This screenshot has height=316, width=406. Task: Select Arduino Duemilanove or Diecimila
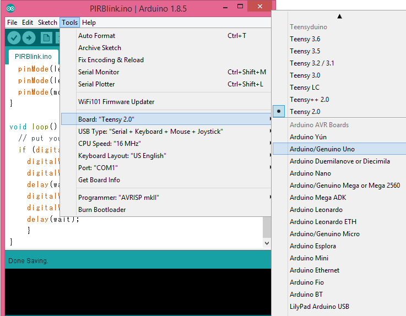pos(339,161)
